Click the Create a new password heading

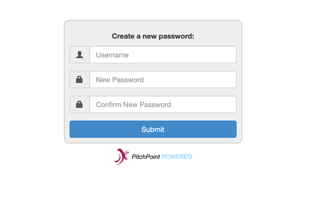tap(153, 36)
